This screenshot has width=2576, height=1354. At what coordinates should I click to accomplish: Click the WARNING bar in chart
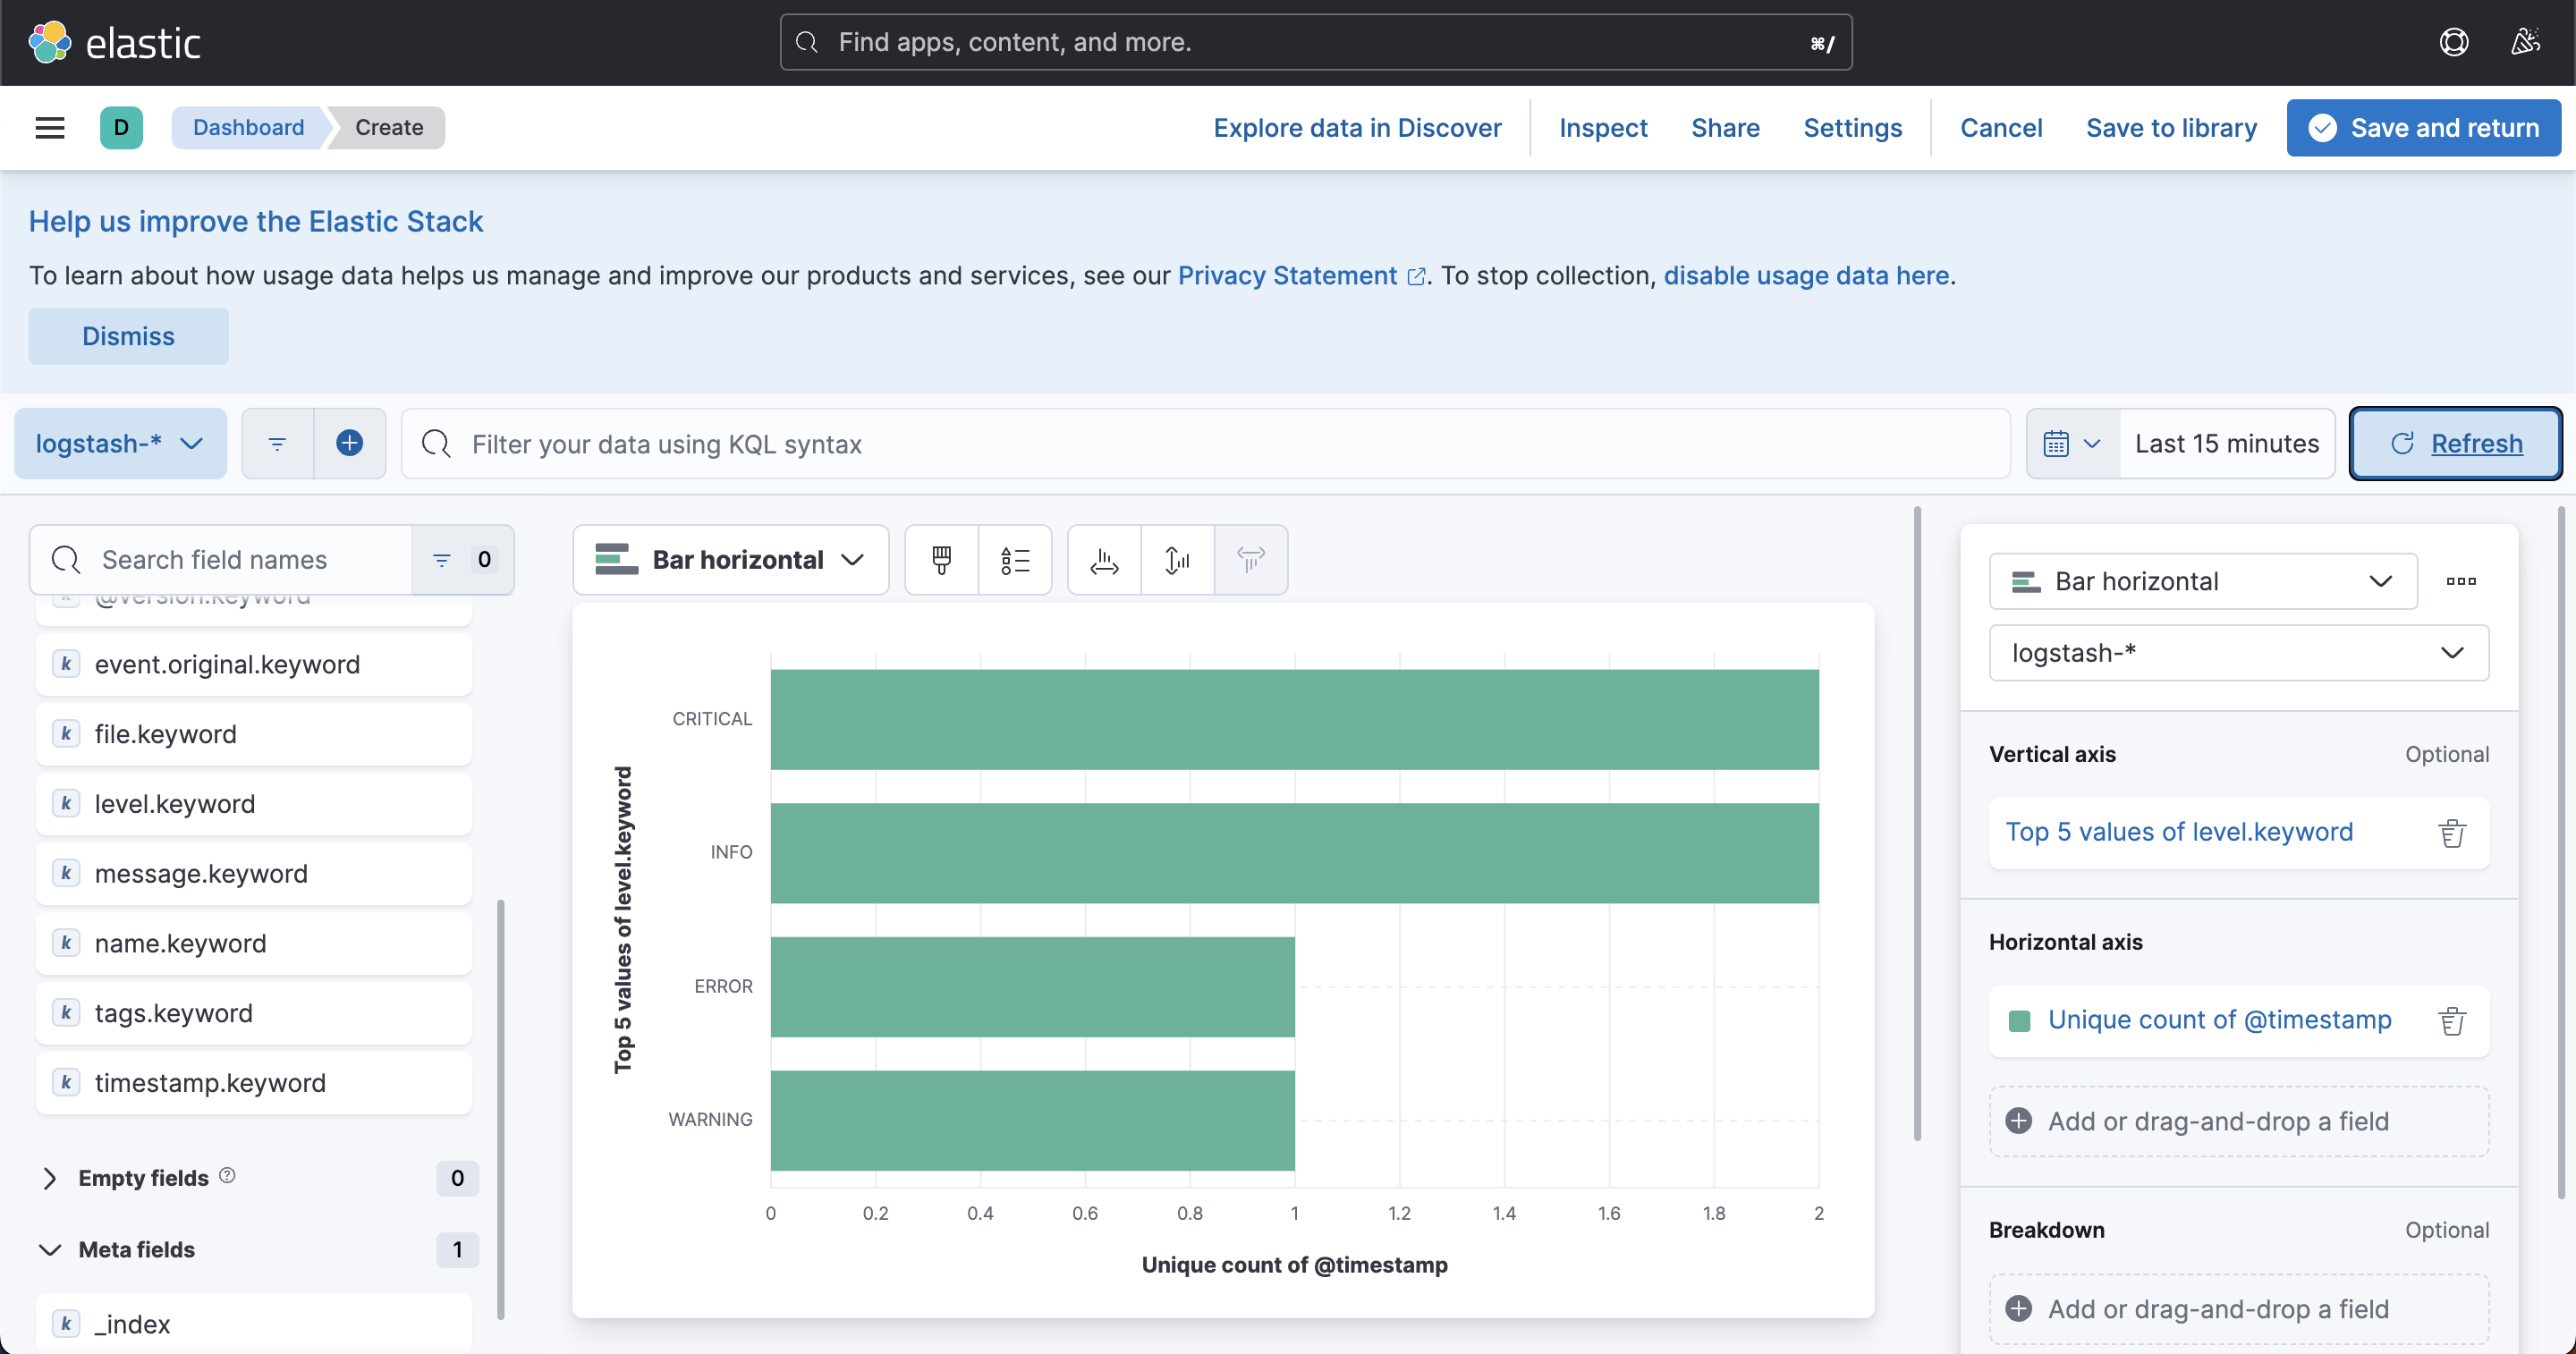[1032, 1120]
